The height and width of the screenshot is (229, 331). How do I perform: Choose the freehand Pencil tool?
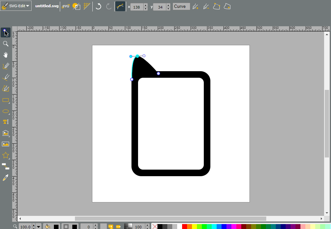tap(6, 66)
